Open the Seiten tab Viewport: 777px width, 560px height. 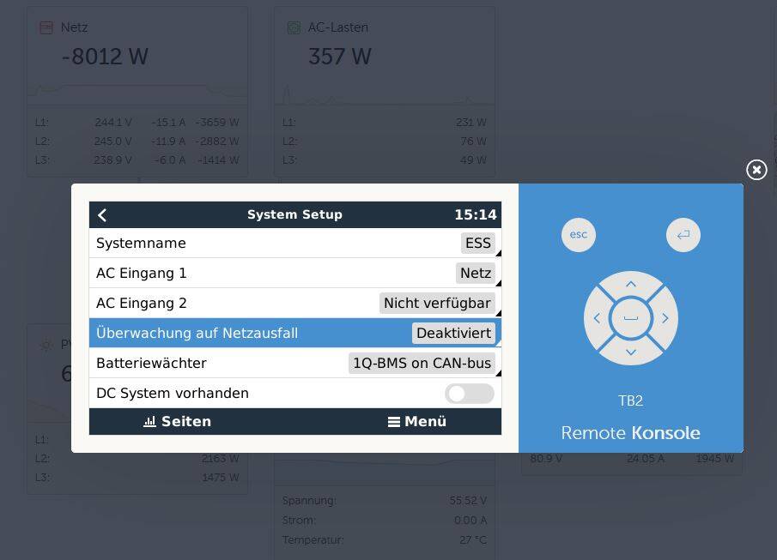pyautogui.click(x=177, y=422)
